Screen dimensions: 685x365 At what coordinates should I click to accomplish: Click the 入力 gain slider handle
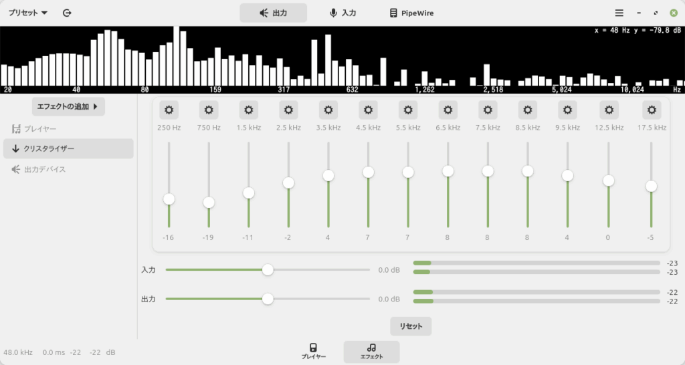(x=268, y=270)
